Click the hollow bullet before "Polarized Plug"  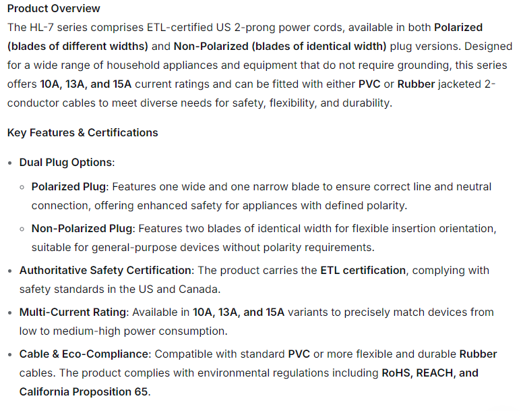pyautogui.click(x=22, y=187)
